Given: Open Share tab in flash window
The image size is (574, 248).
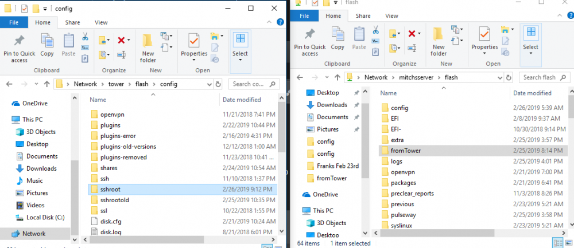Looking at the screenshot, I should 363,15.
